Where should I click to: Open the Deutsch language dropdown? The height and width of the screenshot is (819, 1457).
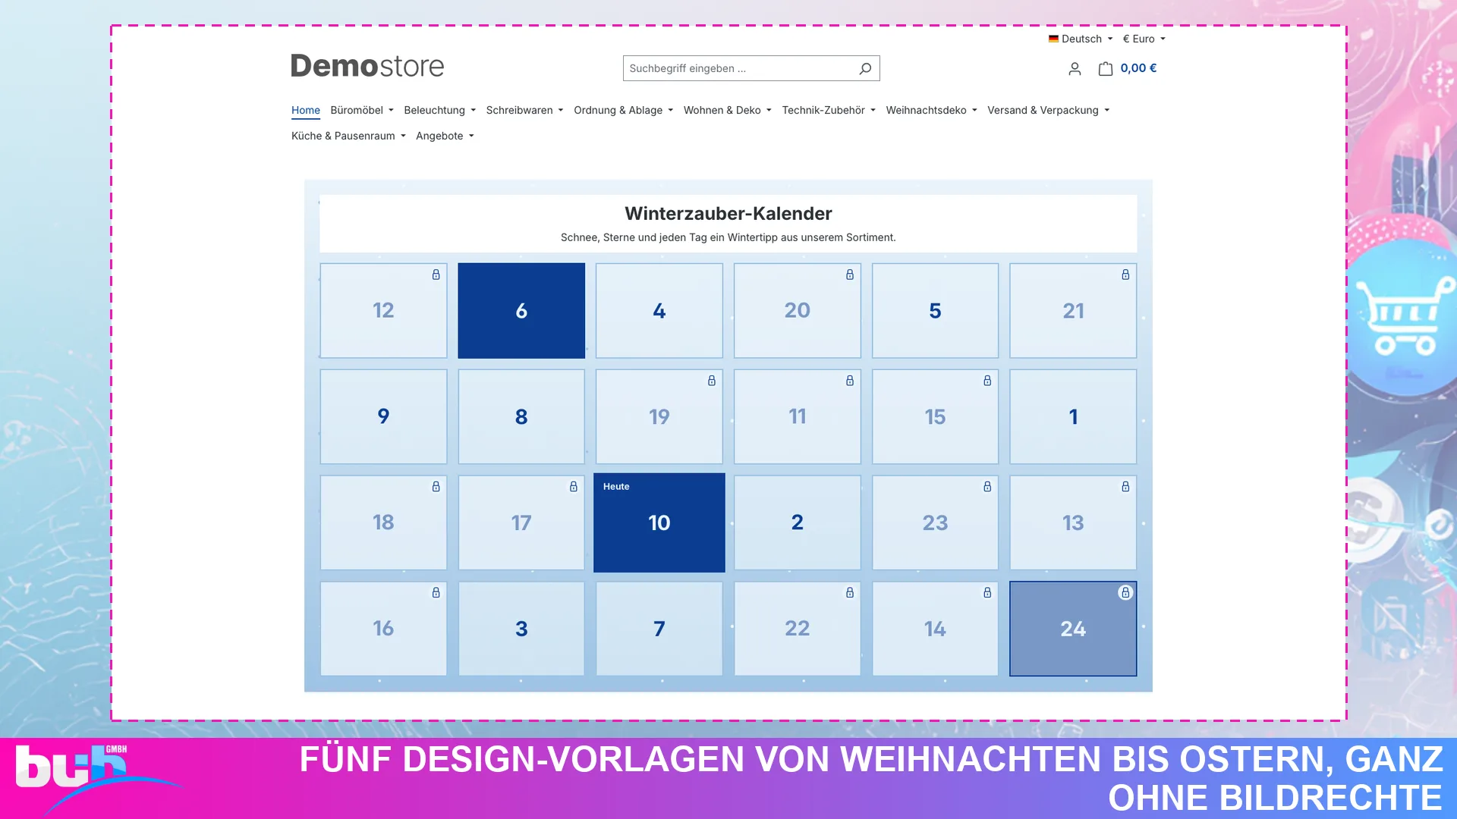1081,39
